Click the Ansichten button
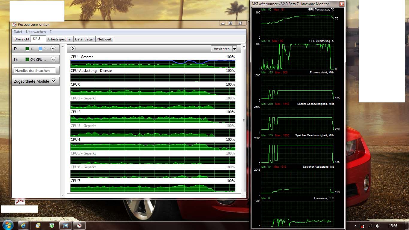 point(222,49)
